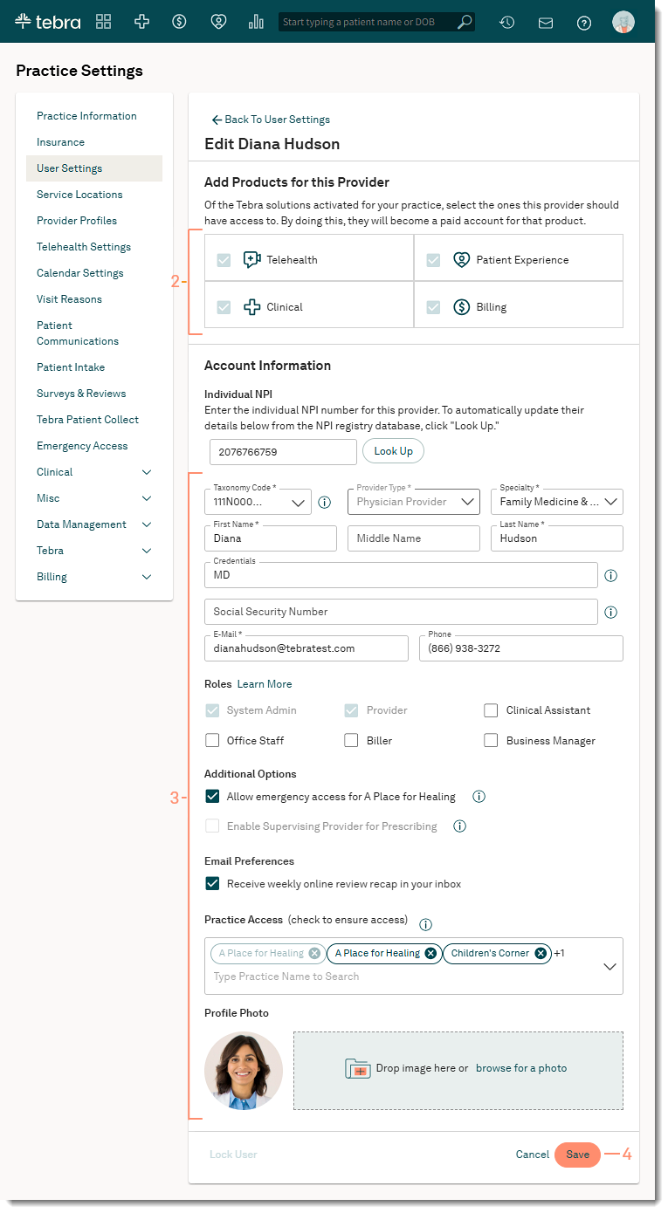Check the Clinical Assistant role

click(x=491, y=710)
